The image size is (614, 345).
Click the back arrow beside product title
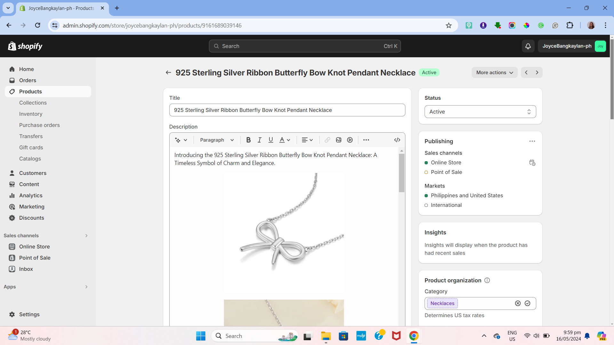[x=168, y=73]
